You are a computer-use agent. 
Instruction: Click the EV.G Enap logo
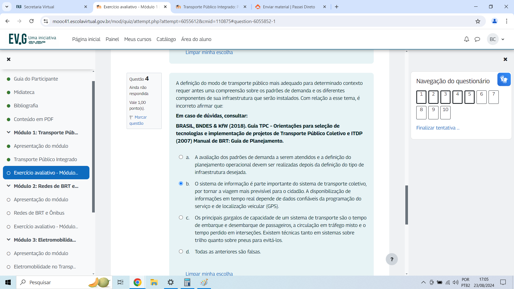coord(32,39)
